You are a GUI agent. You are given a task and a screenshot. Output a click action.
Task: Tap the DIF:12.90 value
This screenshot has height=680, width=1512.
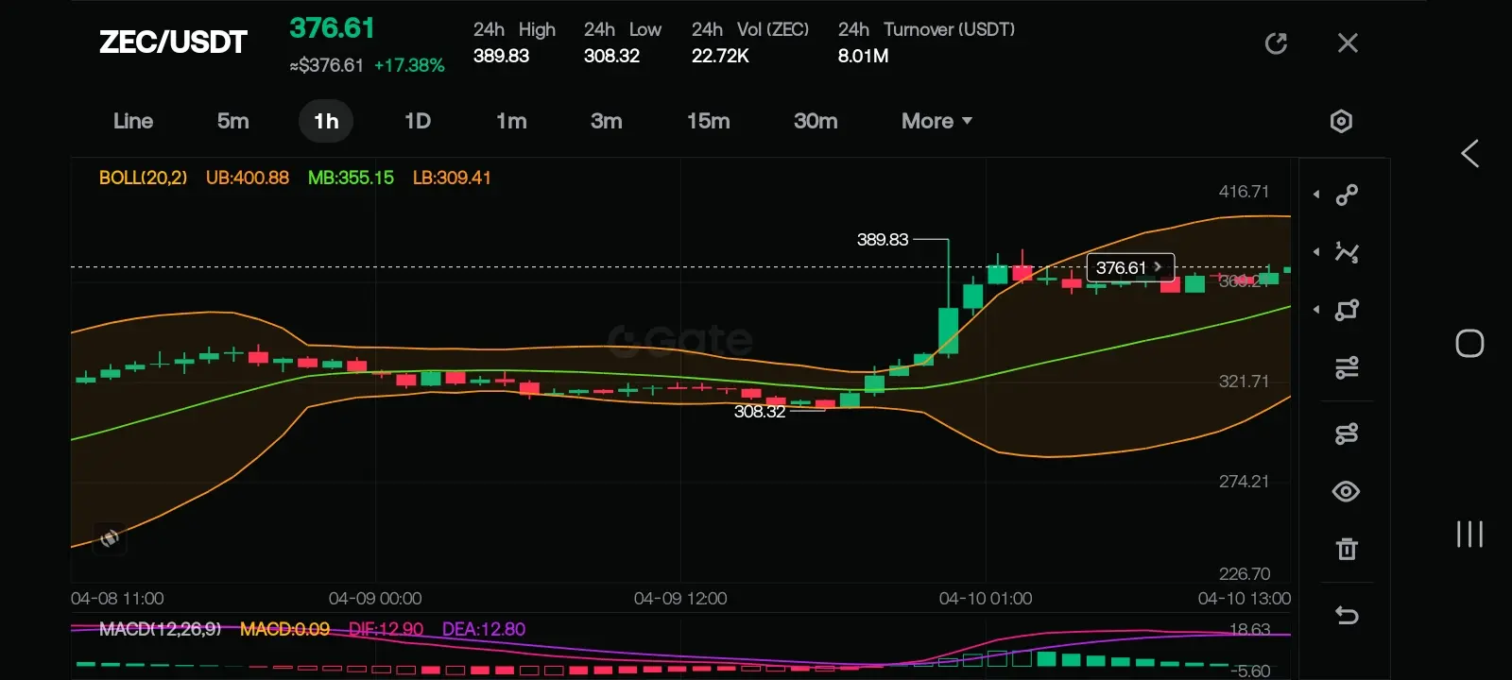pyautogui.click(x=386, y=629)
